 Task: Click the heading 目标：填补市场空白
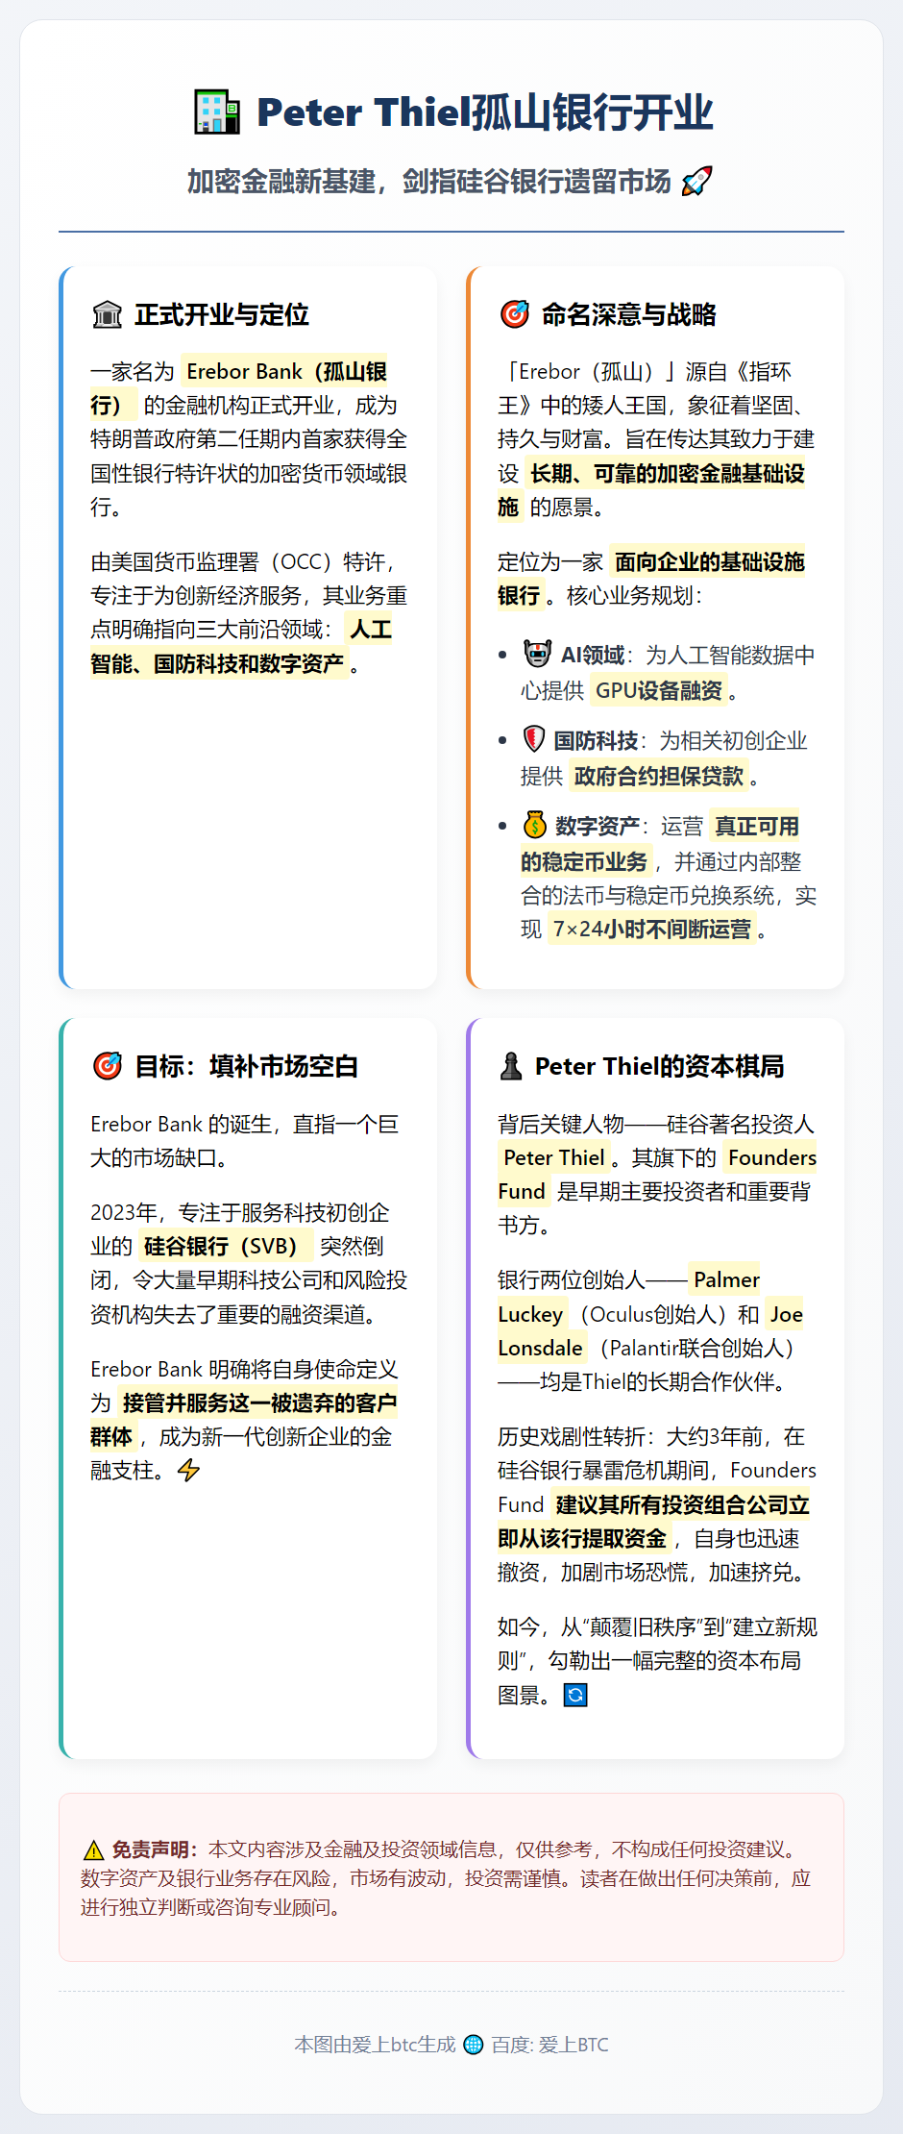pyautogui.click(x=247, y=1066)
